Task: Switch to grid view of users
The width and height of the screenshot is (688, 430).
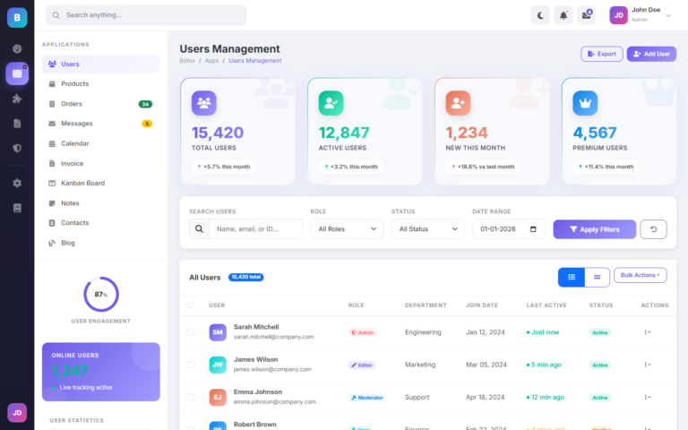Action: click(x=597, y=278)
